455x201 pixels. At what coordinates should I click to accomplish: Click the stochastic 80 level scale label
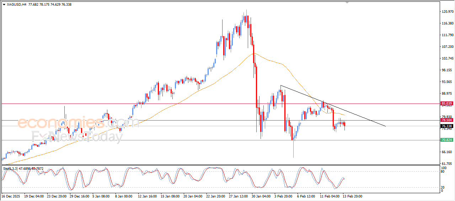pyautogui.click(x=443, y=172)
